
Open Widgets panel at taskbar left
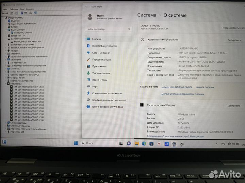pyautogui.click(x=4, y=142)
